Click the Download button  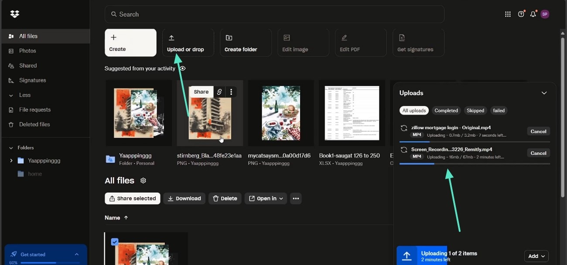coord(184,198)
